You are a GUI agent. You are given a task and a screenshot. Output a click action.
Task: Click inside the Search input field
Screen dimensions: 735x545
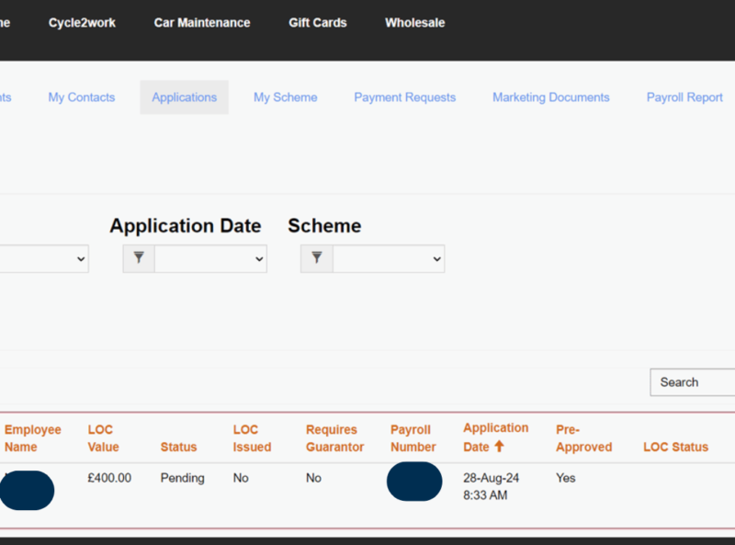tap(694, 382)
